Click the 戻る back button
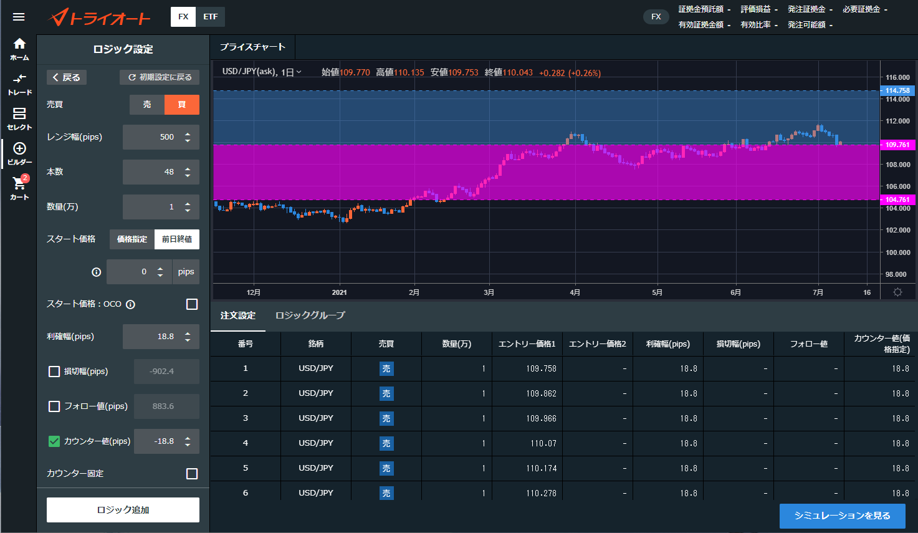 tap(67, 77)
